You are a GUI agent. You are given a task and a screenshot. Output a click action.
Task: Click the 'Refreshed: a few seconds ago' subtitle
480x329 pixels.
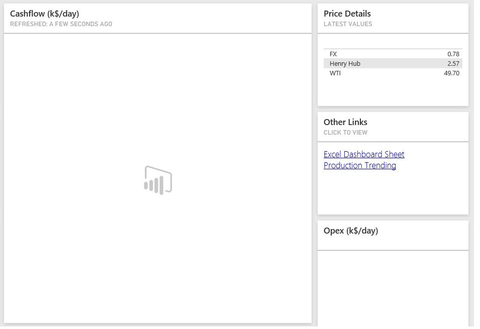[62, 24]
